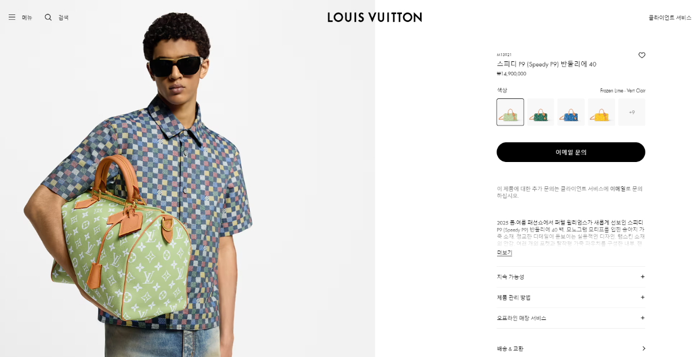Expand description with 더보기 link
Image resolution: width=696 pixels, height=357 pixels.
pos(505,253)
